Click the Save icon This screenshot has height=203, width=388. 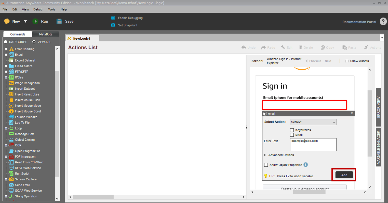(x=59, y=21)
